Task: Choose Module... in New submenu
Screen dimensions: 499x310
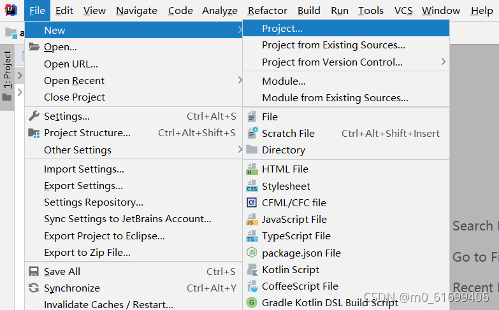Action: click(x=346, y=81)
